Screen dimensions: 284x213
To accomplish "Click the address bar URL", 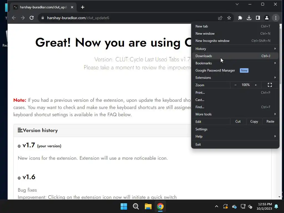I will coord(78,18).
